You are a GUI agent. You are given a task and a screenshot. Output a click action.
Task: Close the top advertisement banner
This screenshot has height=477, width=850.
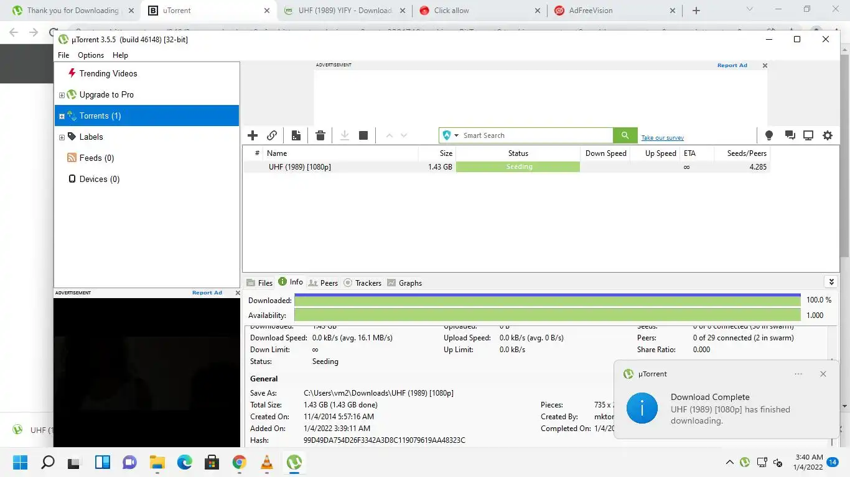pyautogui.click(x=765, y=65)
